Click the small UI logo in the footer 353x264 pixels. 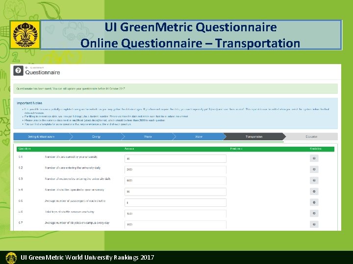[11, 258]
